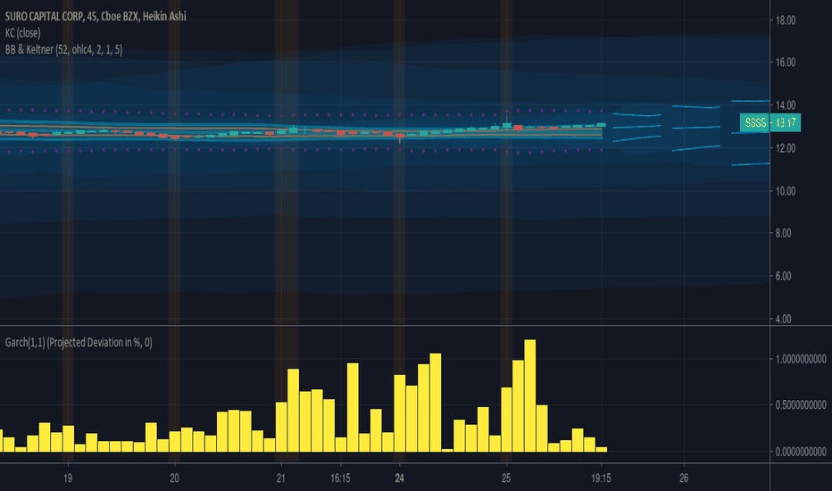Click date 26 on time axis
Viewport: 832px width, 491px height.
coord(684,479)
